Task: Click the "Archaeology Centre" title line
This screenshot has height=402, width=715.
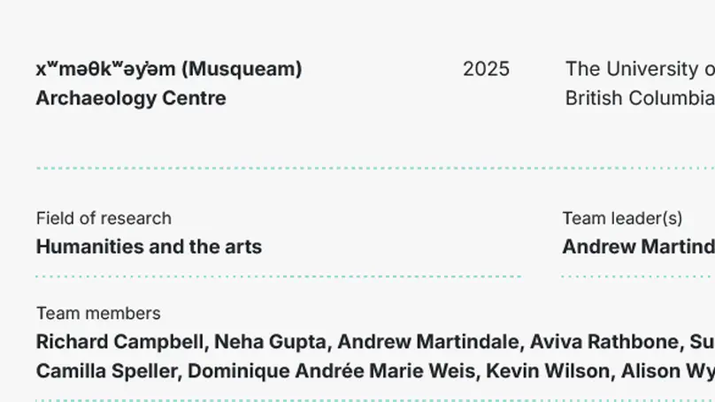Action: tap(131, 98)
